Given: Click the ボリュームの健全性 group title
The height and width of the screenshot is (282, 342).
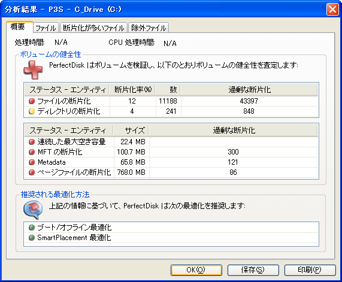Looking at the screenshot, I should [x=50, y=54].
